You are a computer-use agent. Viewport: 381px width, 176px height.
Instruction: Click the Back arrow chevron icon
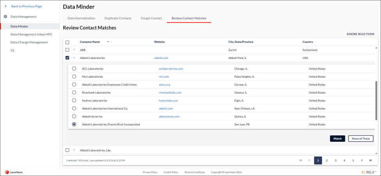point(6,6)
